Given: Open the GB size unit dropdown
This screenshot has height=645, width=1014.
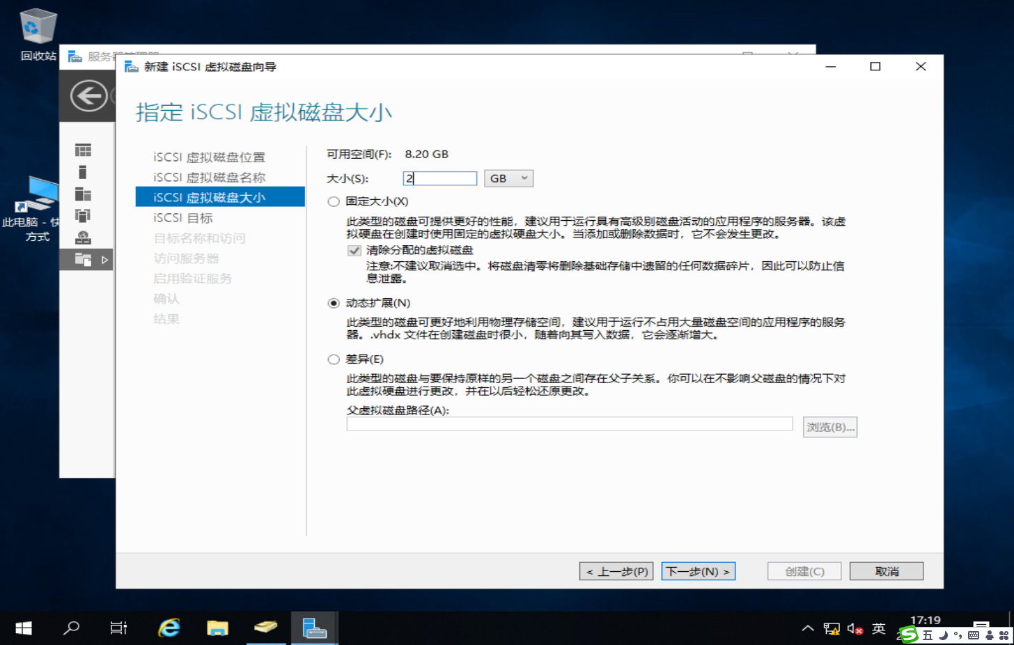Looking at the screenshot, I should click(x=509, y=179).
